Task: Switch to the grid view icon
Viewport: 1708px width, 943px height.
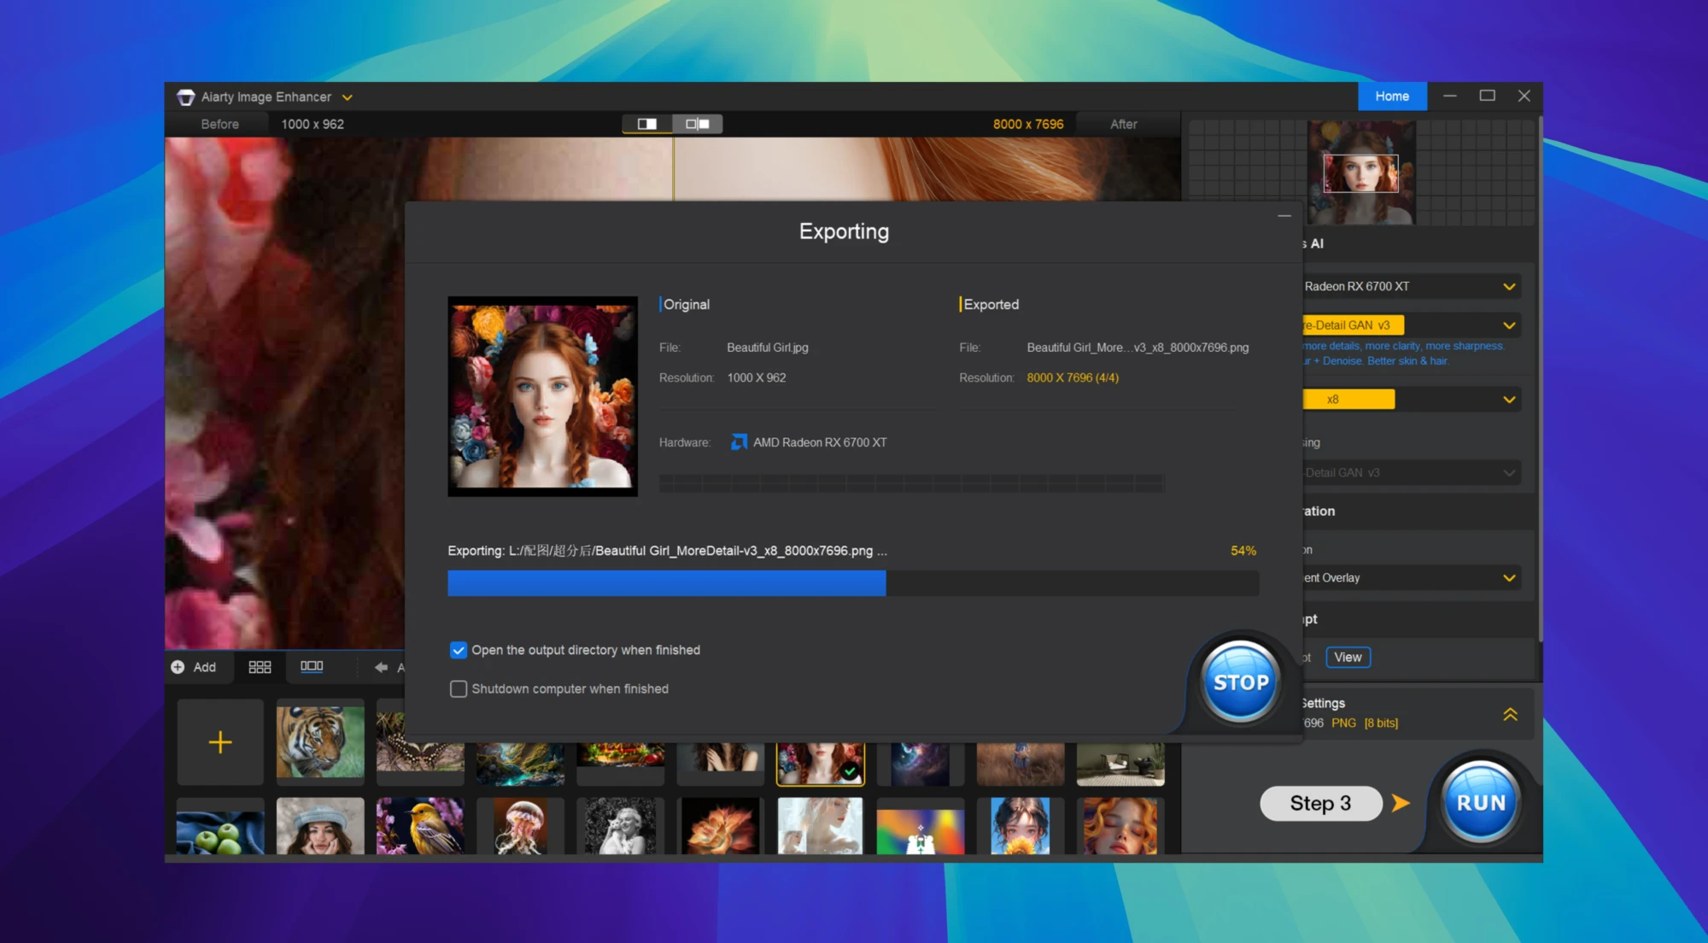Action: click(260, 666)
